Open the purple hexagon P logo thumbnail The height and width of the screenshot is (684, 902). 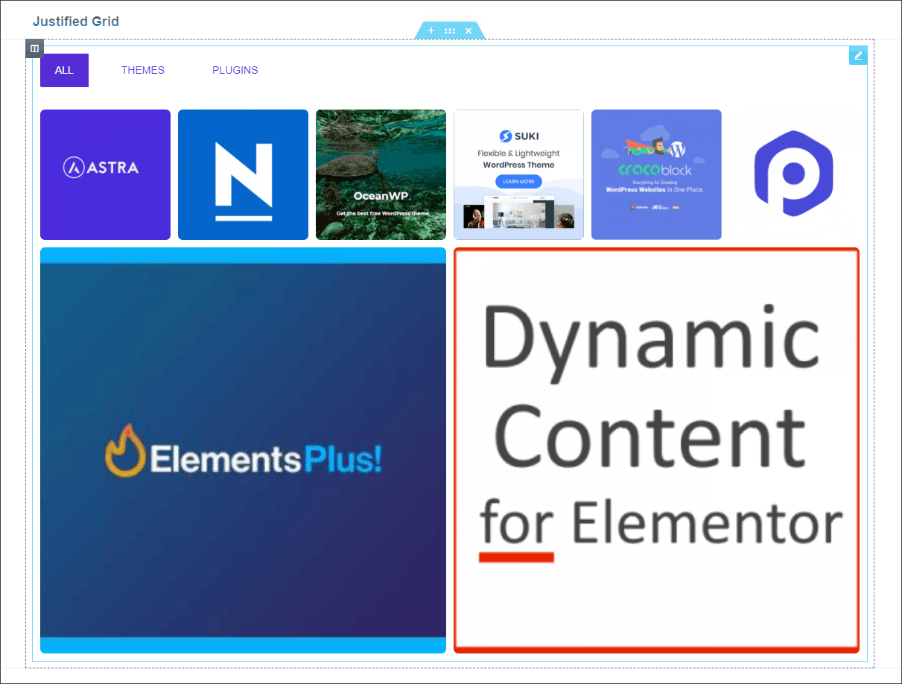click(x=794, y=174)
